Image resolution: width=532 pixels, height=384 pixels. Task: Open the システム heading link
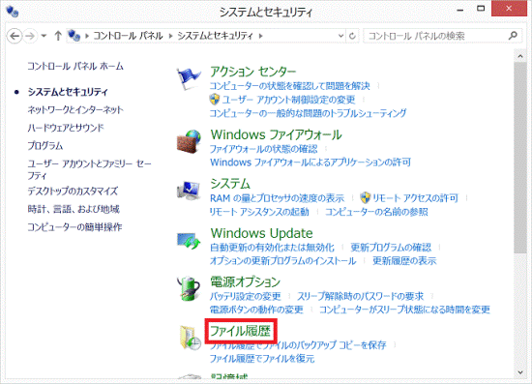[x=230, y=184]
